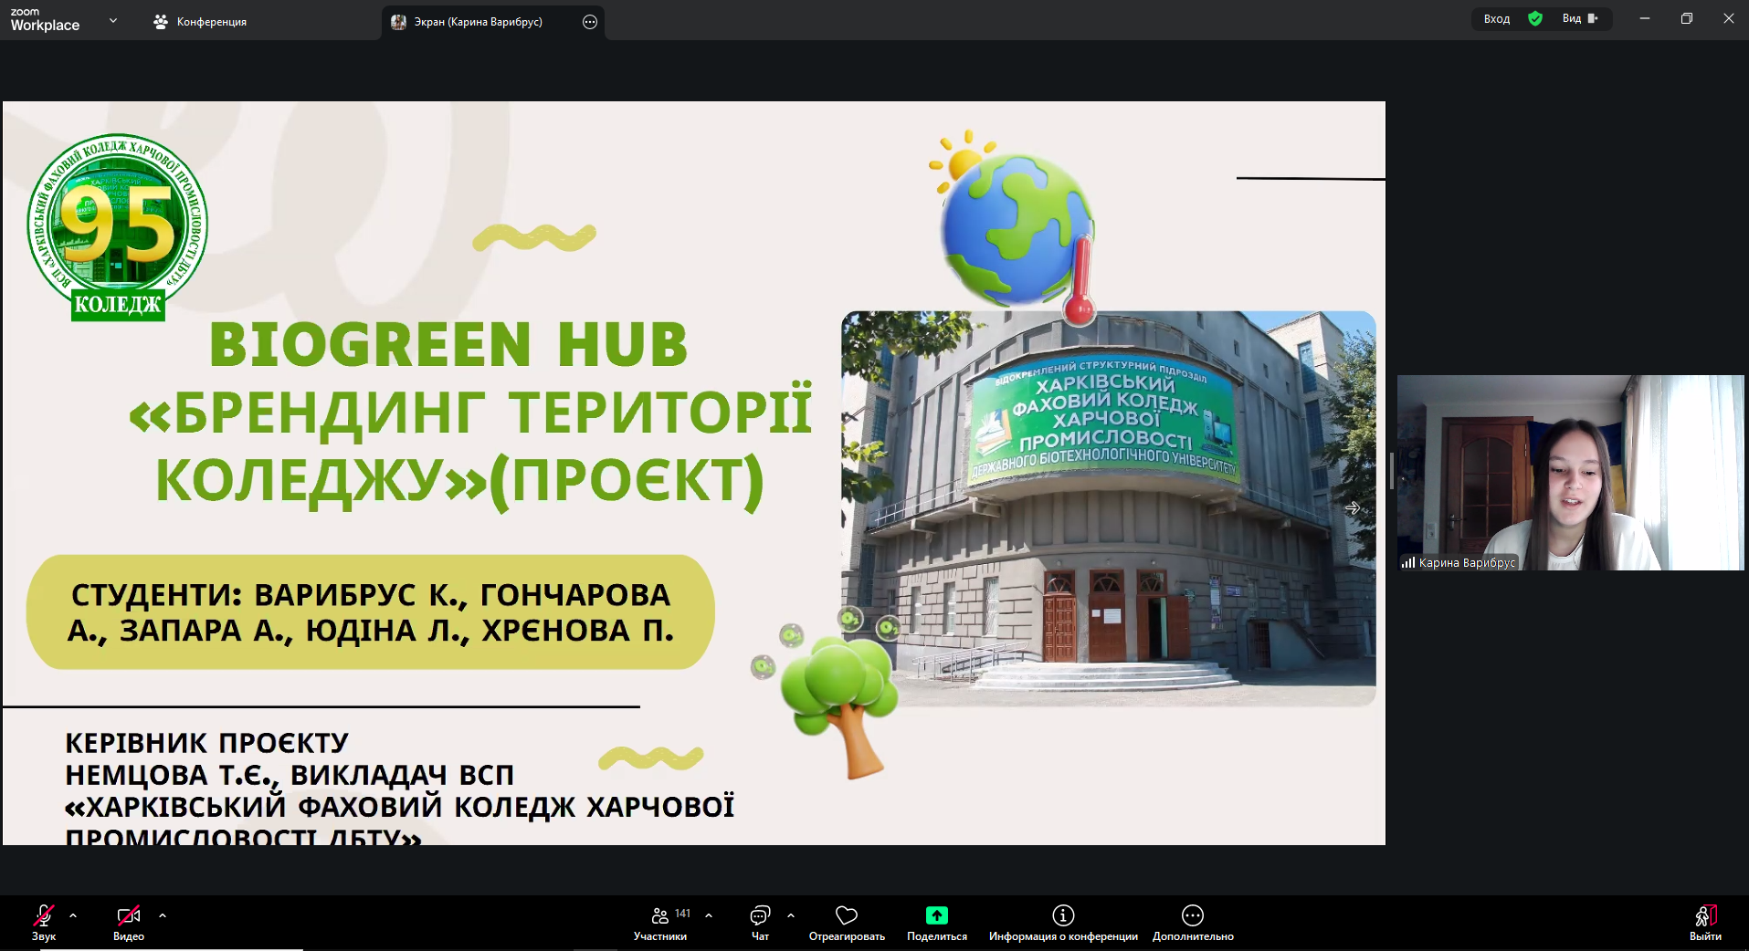Expand video options arrow next to Видео

(163, 915)
